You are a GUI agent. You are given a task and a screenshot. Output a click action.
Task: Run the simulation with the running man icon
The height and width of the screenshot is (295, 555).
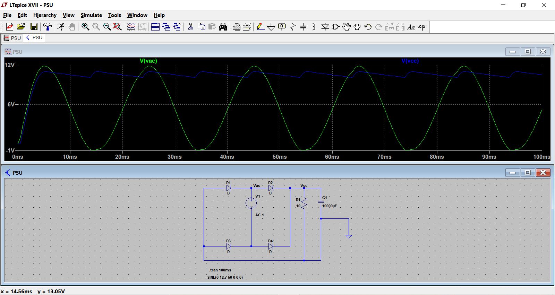pos(61,27)
